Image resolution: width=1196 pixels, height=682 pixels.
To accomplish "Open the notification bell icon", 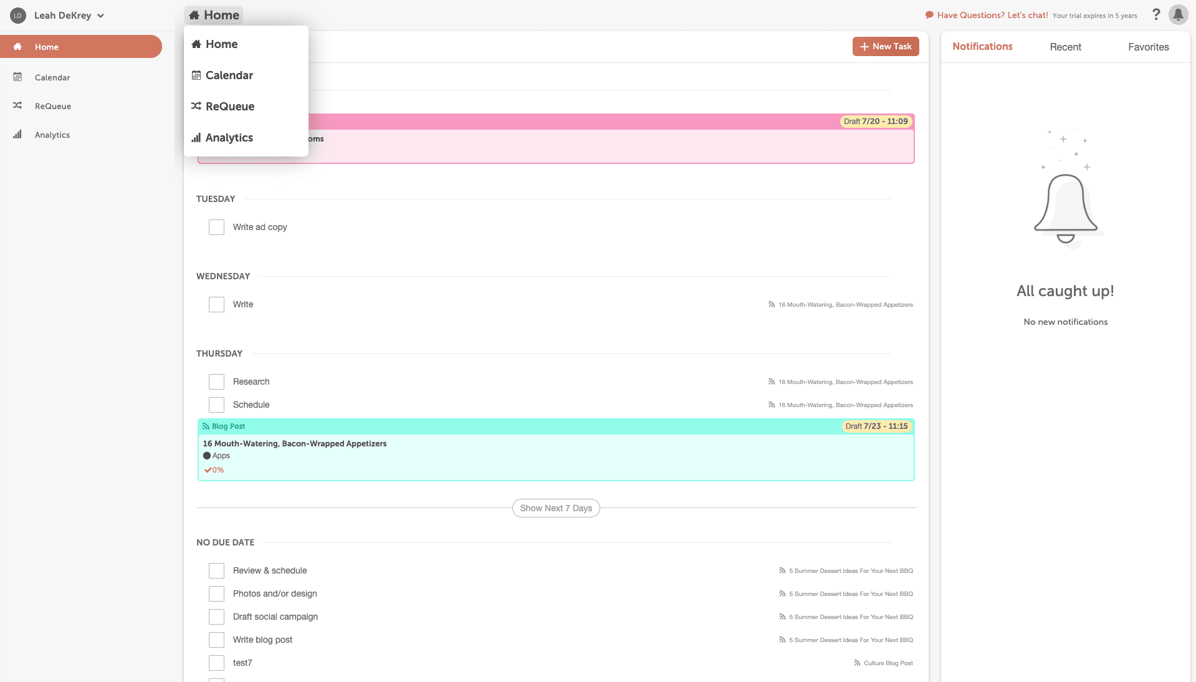I will [1178, 14].
